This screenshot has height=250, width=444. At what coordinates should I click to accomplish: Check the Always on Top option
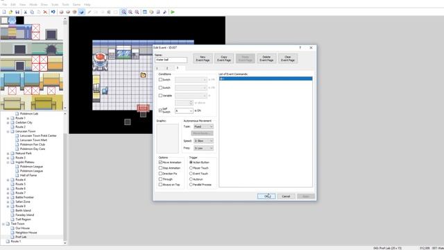pyautogui.click(x=160, y=184)
